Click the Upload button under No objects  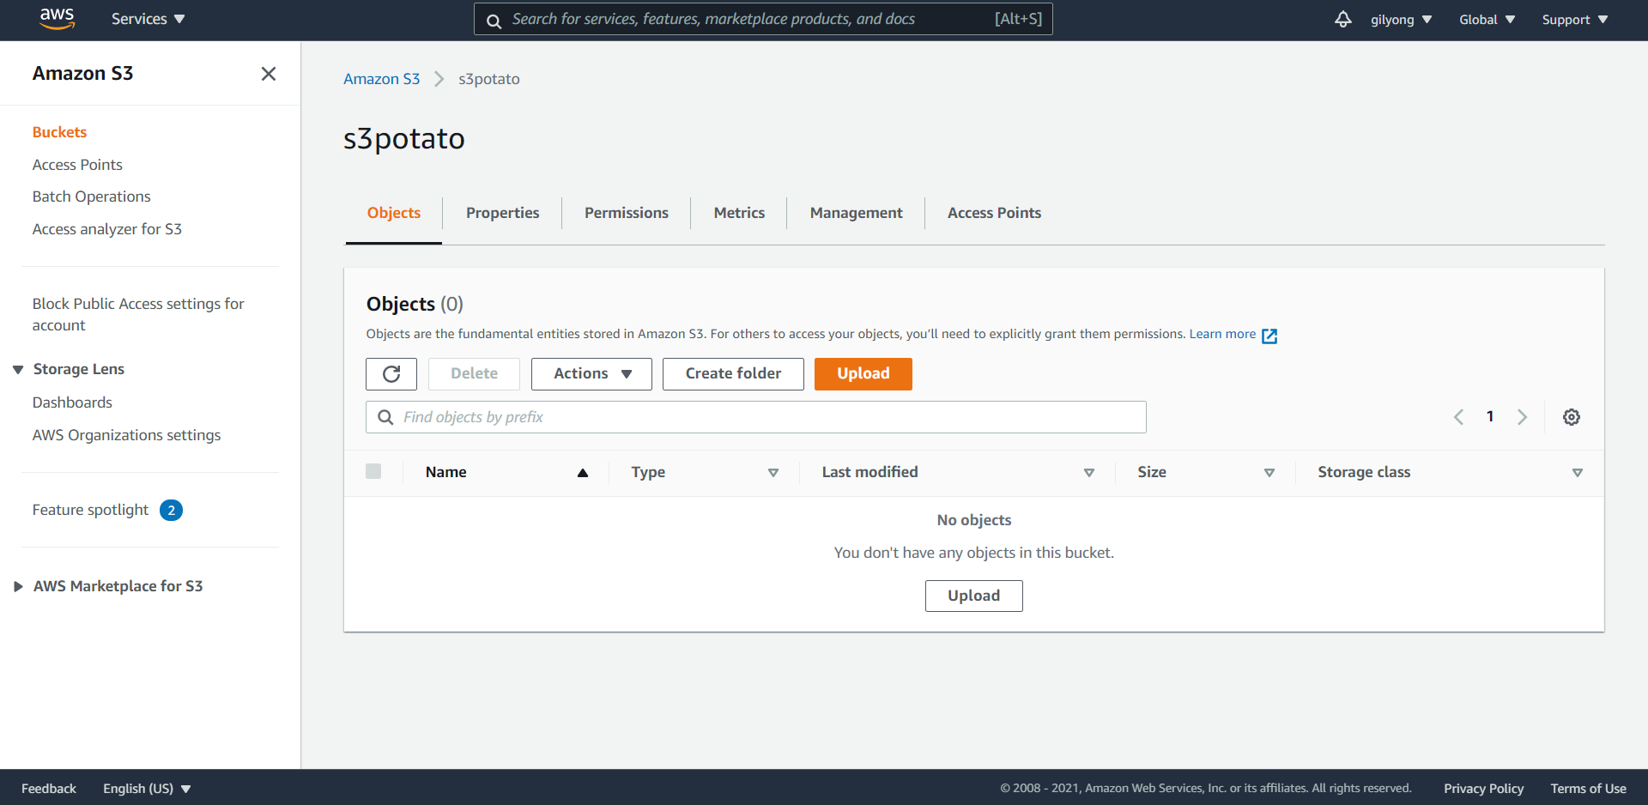(974, 596)
